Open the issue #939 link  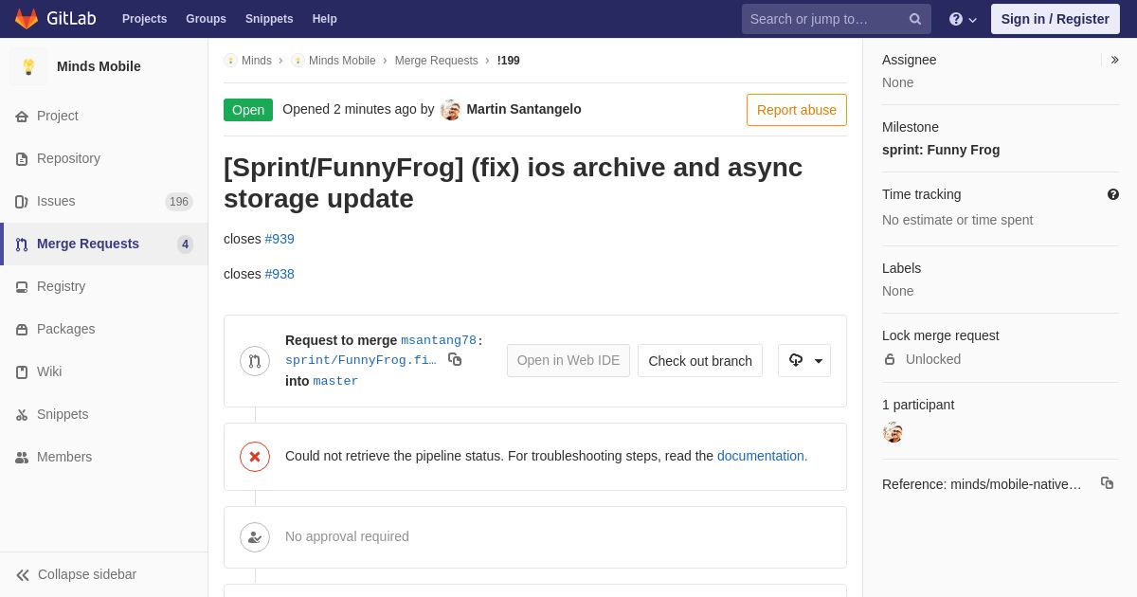[x=280, y=239]
